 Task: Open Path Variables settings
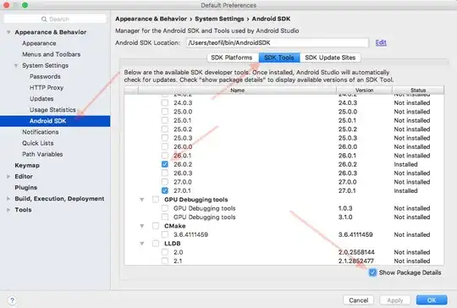42,154
